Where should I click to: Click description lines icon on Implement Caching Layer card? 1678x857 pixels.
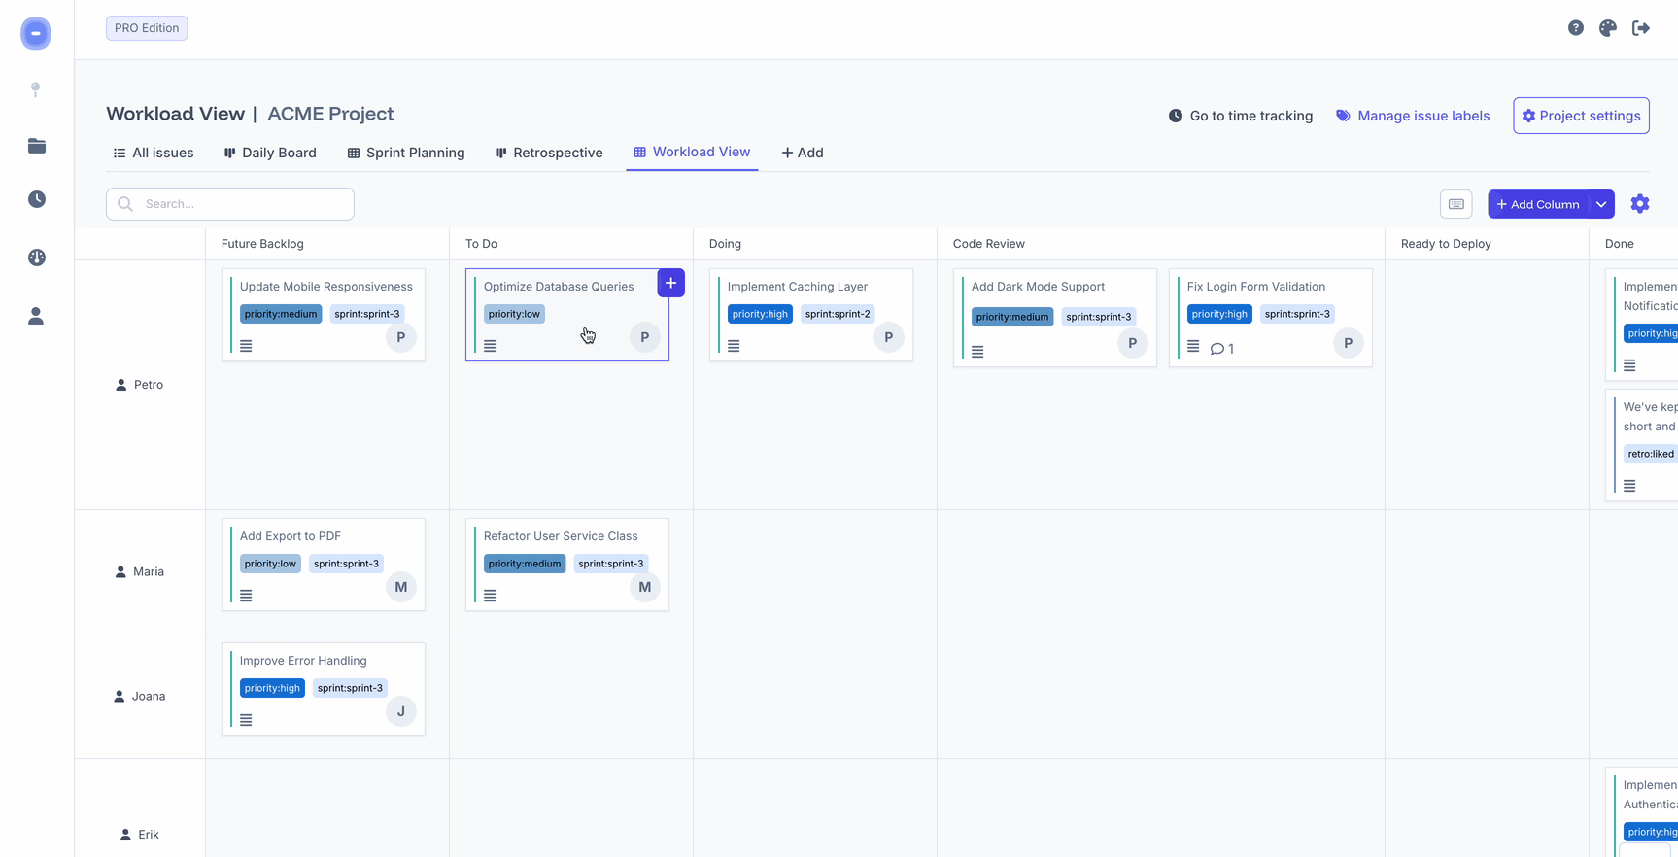tap(734, 346)
